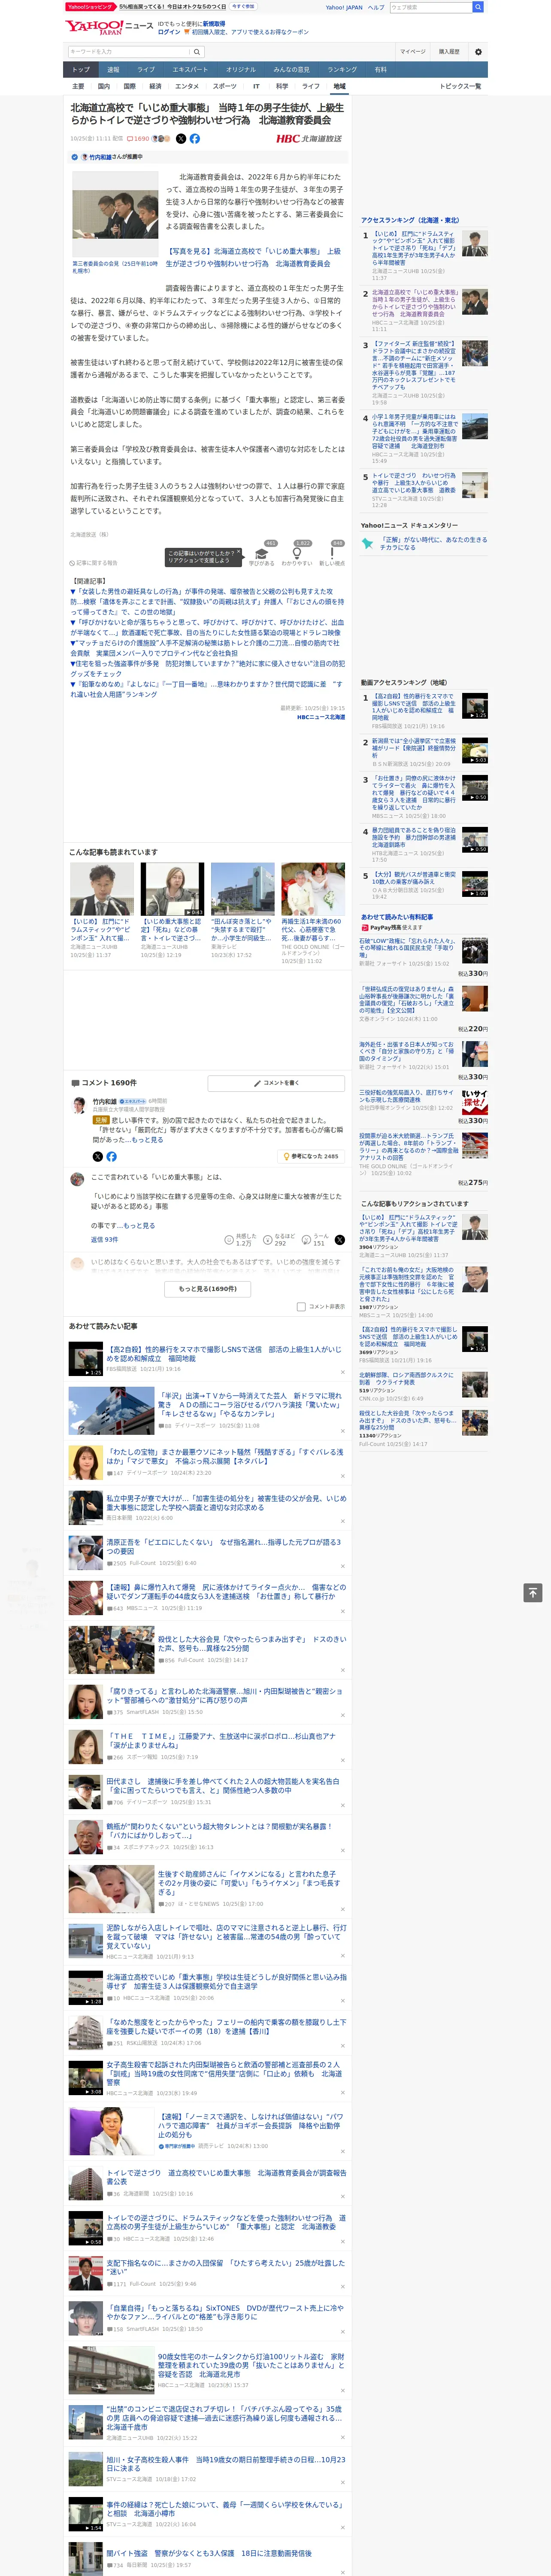
Task: Click トピックス一覧 link
Action: click(x=460, y=86)
